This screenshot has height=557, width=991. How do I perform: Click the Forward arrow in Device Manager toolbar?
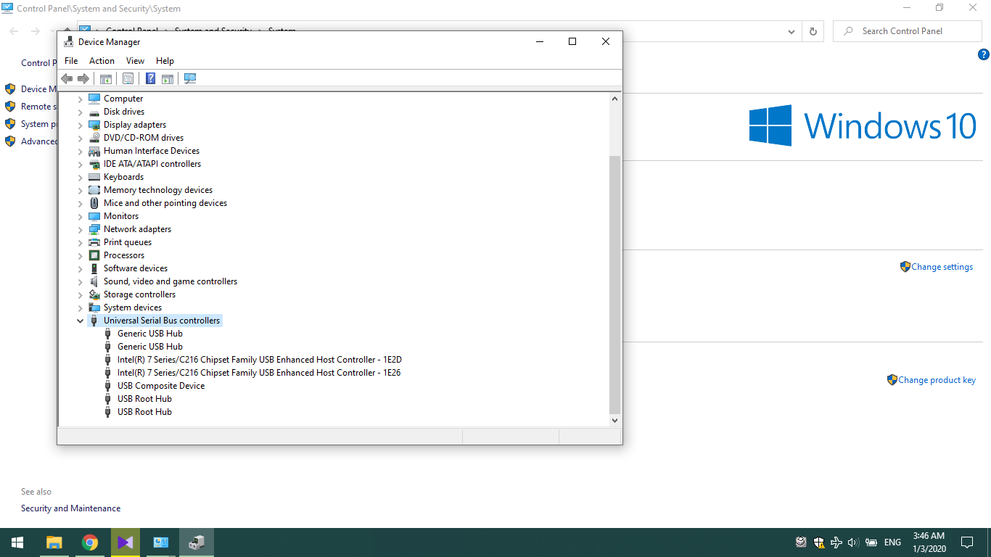click(83, 78)
